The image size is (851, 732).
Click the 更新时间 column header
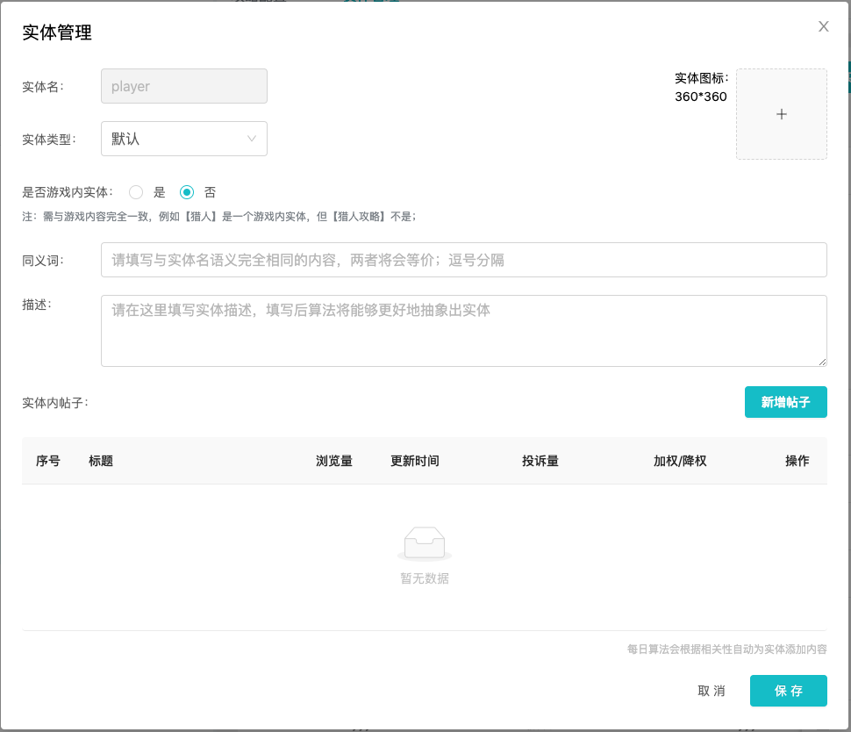pyautogui.click(x=414, y=461)
